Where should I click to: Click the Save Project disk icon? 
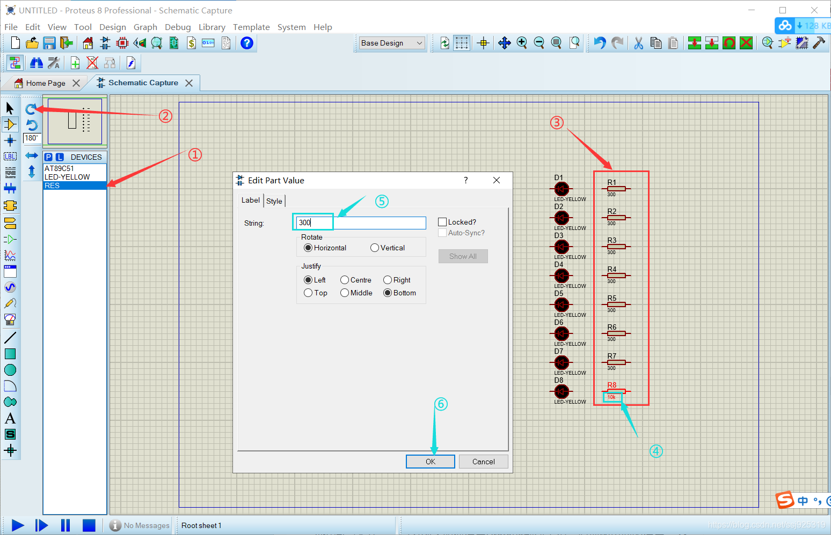pos(49,43)
